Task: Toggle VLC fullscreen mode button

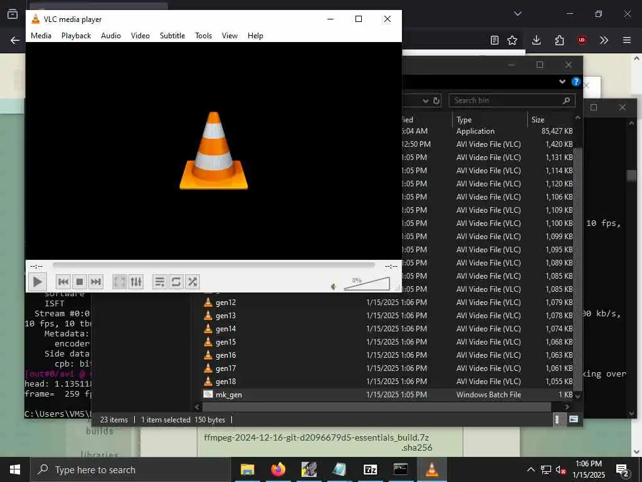Action: point(120,282)
